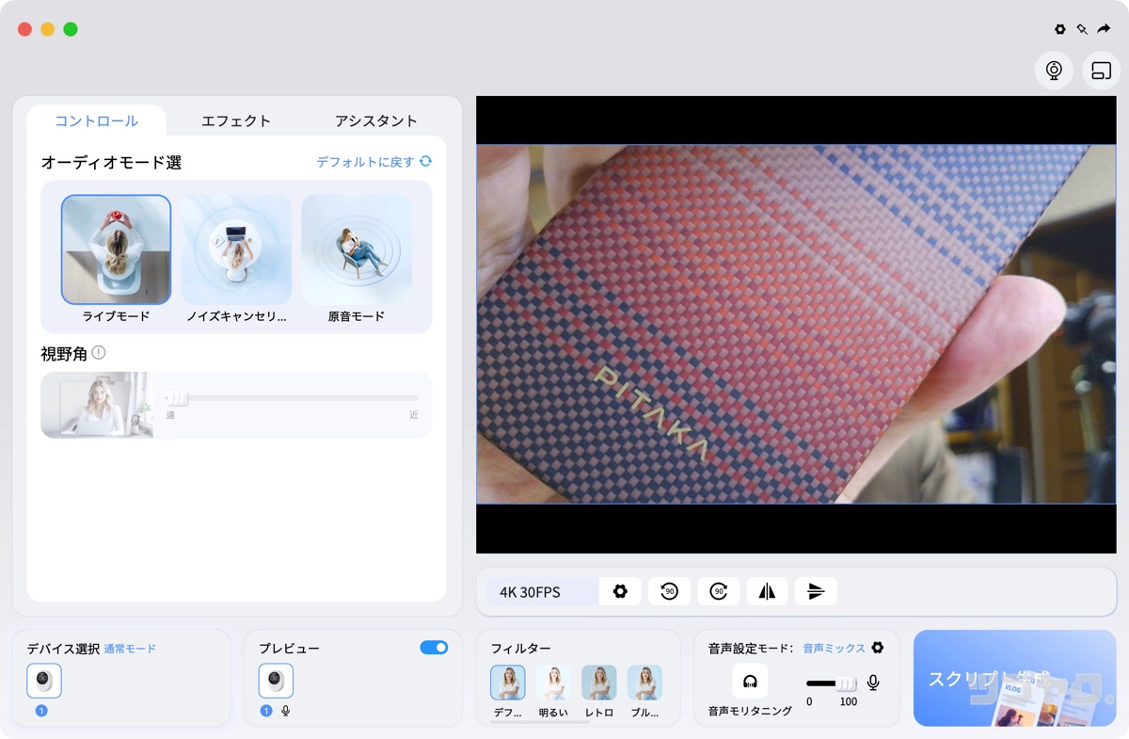Click the 近 label on field-of-view slider
This screenshot has width=1129, height=739.
414,415
